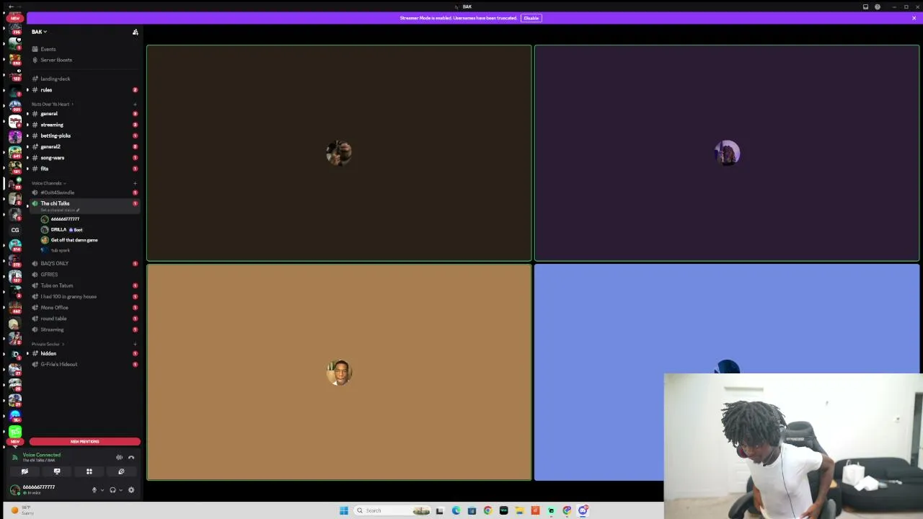This screenshot has width=923, height=519.
Task: Dismiss the Streamer Mode banner
Action: 914,18
